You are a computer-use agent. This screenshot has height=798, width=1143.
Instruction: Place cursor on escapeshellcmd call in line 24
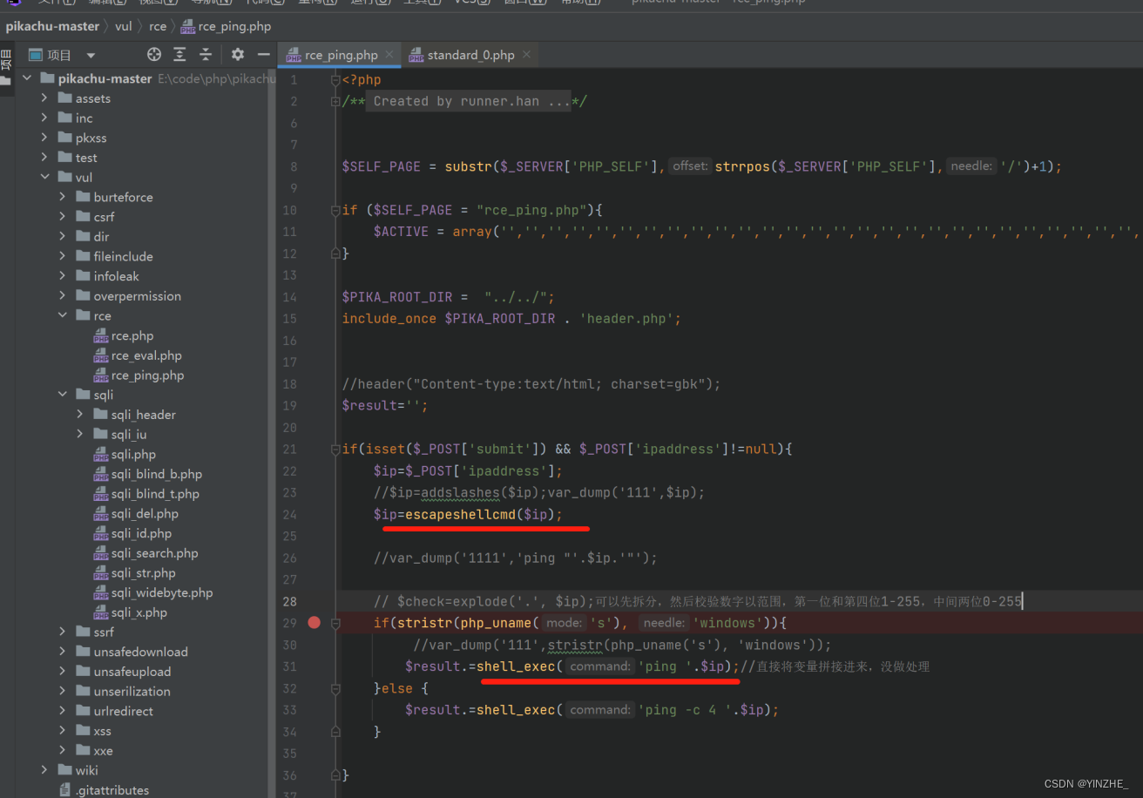(460, 514)
